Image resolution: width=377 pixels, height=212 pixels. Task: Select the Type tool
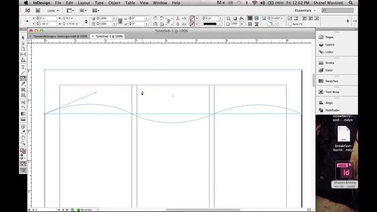click(23, 67)
